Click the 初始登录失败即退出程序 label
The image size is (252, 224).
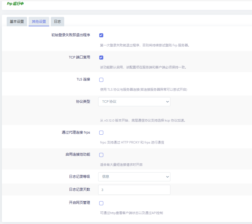[71, 35]
